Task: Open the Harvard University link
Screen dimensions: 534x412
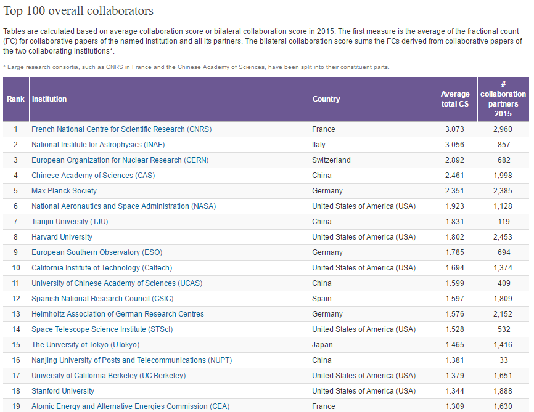Action: pyautogui.click(x=62, y=236)
